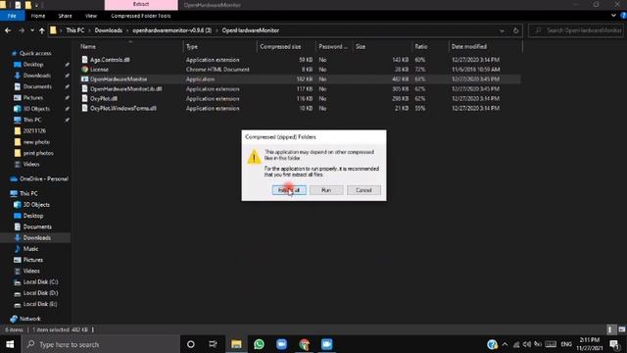Open volume control in tray

pos(527,344)
